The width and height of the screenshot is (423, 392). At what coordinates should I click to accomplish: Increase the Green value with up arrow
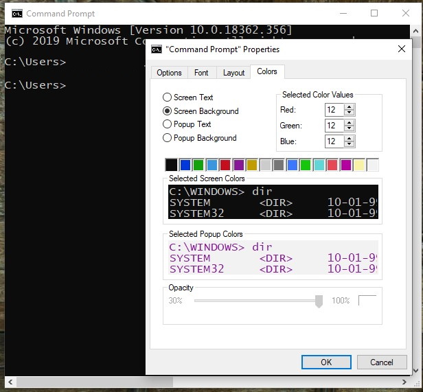tap(349, 122)
